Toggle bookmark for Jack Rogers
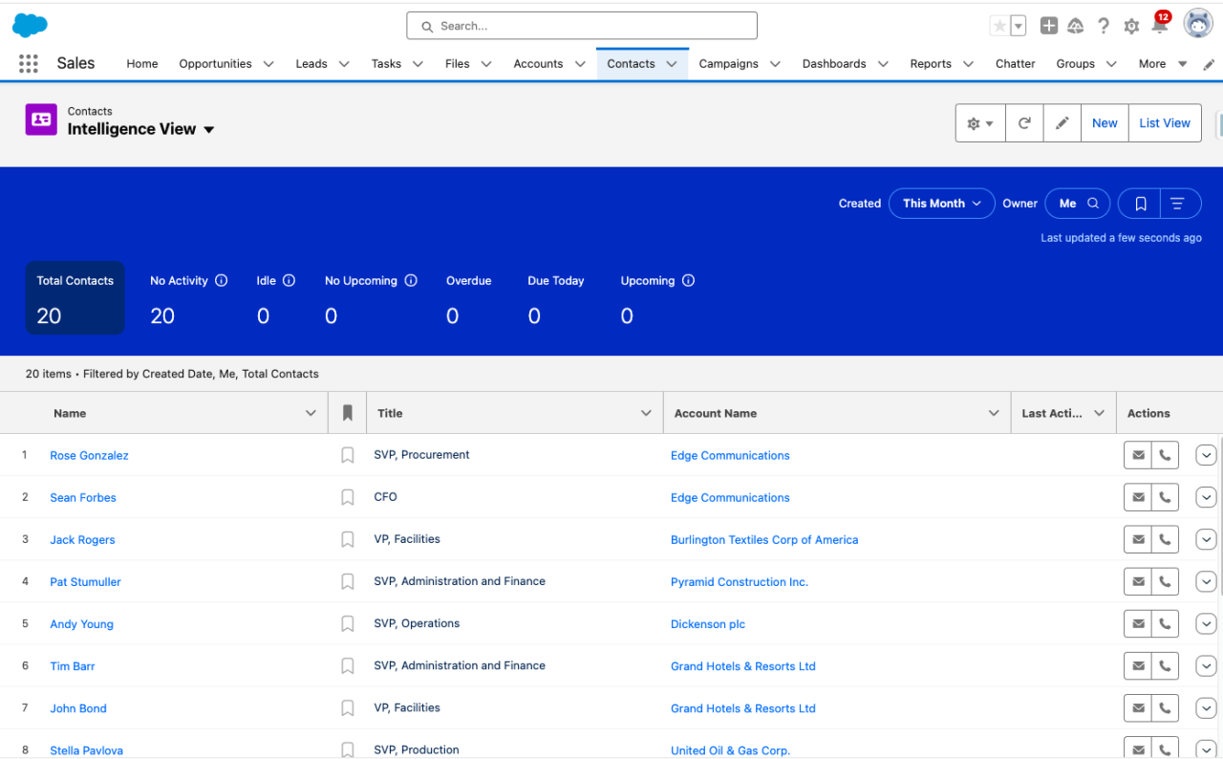Viewport: 1223px width, 759px height. pos(348,539)
